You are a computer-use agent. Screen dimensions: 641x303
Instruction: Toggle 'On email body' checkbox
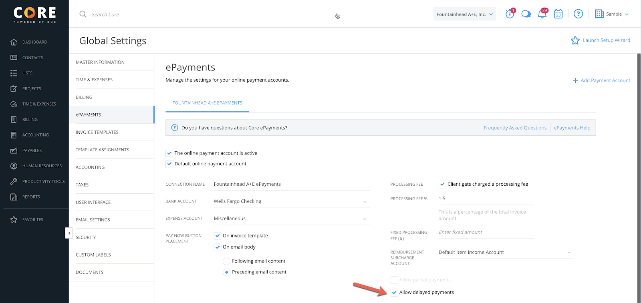pyautogui.click(x=218, y=247)
